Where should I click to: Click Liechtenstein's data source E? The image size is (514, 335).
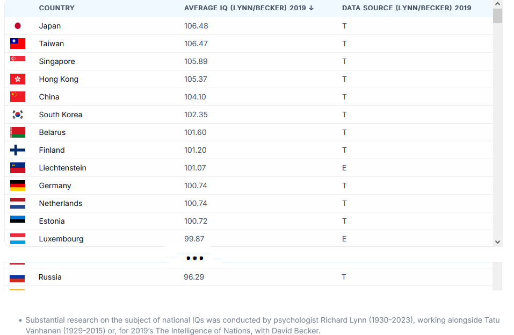click(344, 168)
